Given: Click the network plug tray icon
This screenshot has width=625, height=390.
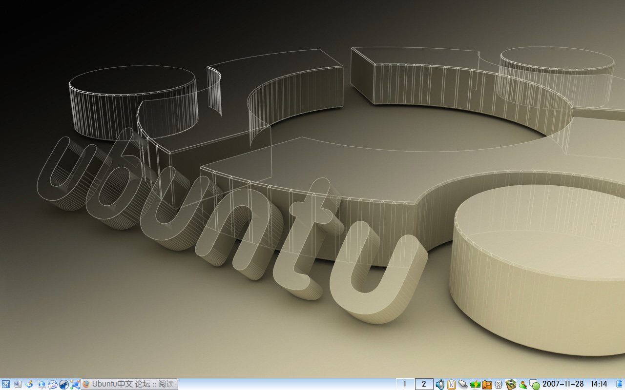Looking at the screenshot, I should tap(463, 384).
